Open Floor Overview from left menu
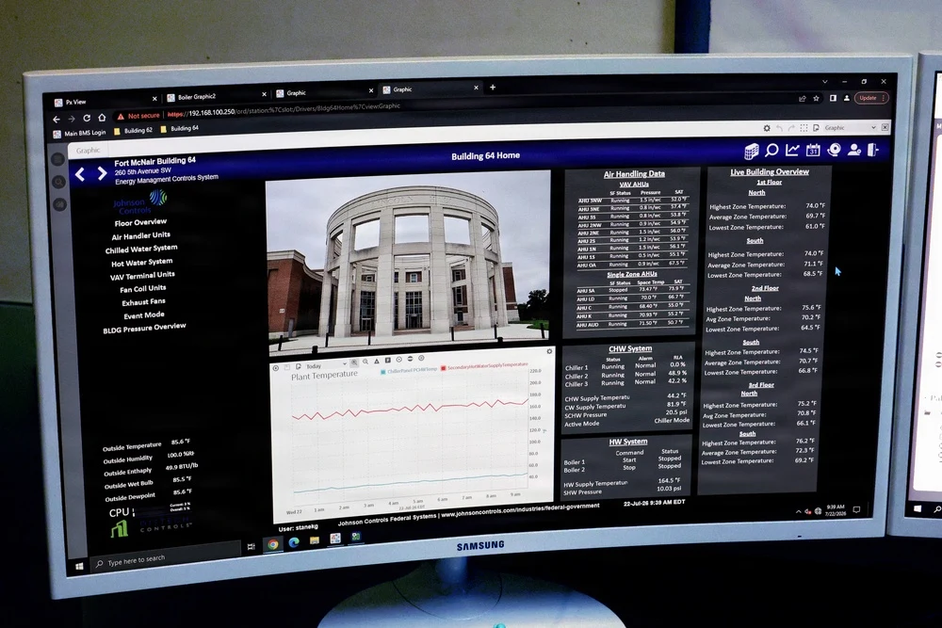The image size is (942, 628). tap(140, 223)
